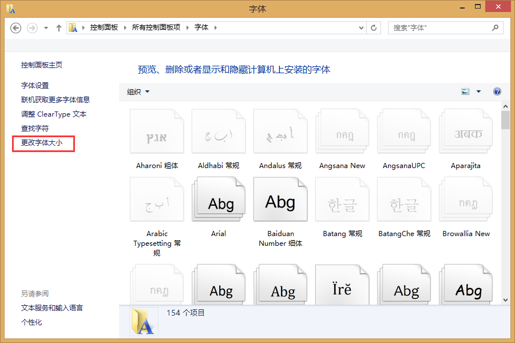Click the vertical scrollbar thumb
The width and height of the screenshot is (515, 343).
[x=505, y=120]
